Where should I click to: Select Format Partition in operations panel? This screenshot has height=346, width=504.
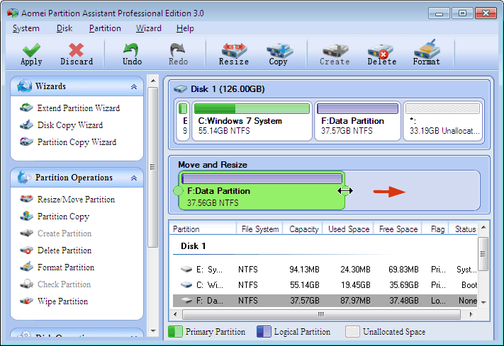pos(66,267)
